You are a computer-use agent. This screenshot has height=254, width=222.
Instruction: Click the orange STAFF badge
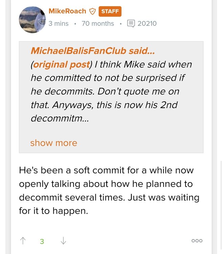point(110,11)
